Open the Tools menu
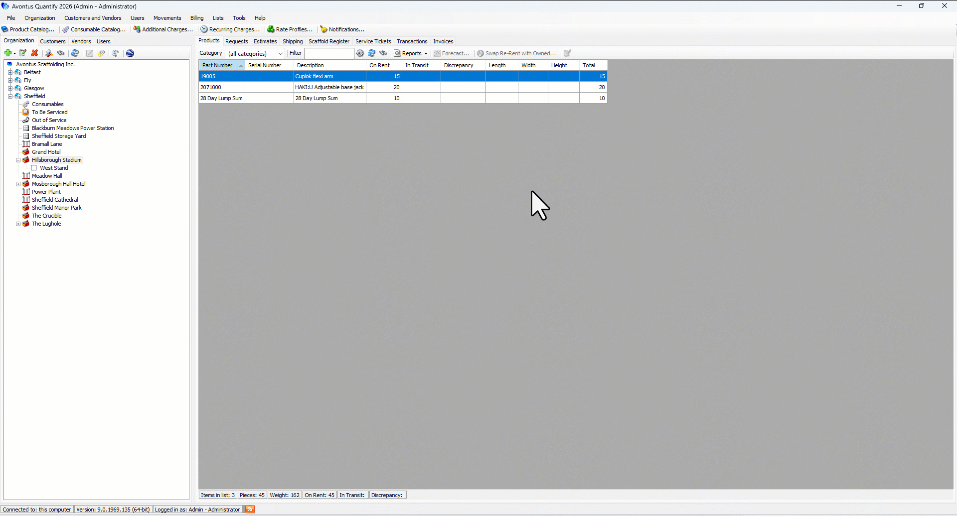The height and width of the screenshot is (516, 957). click(x=239, y=18)
